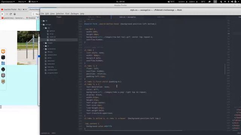Open Atom's Packages menu
Screen dimensions: 241x135
[75, 13]
